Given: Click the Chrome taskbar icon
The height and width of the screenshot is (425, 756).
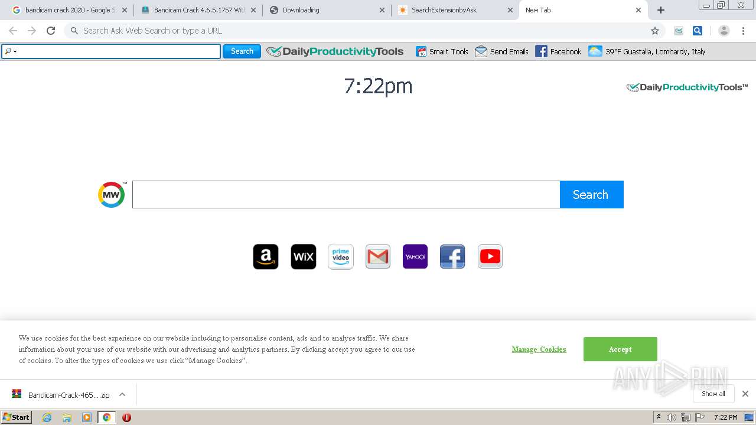Looking at the screenshot, I should 106,417.
